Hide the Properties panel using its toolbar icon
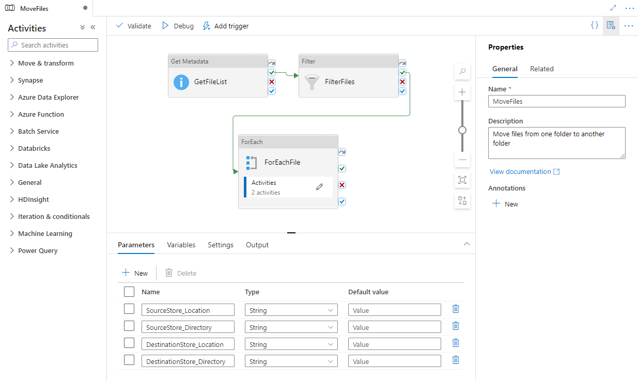 click(x=611, y=25)
